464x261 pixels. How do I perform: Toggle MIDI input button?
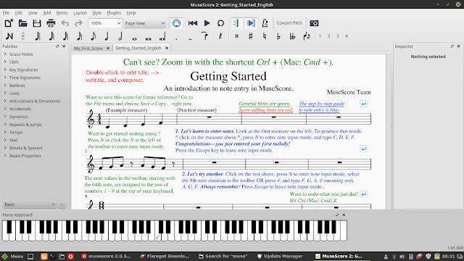click(176, 23)
